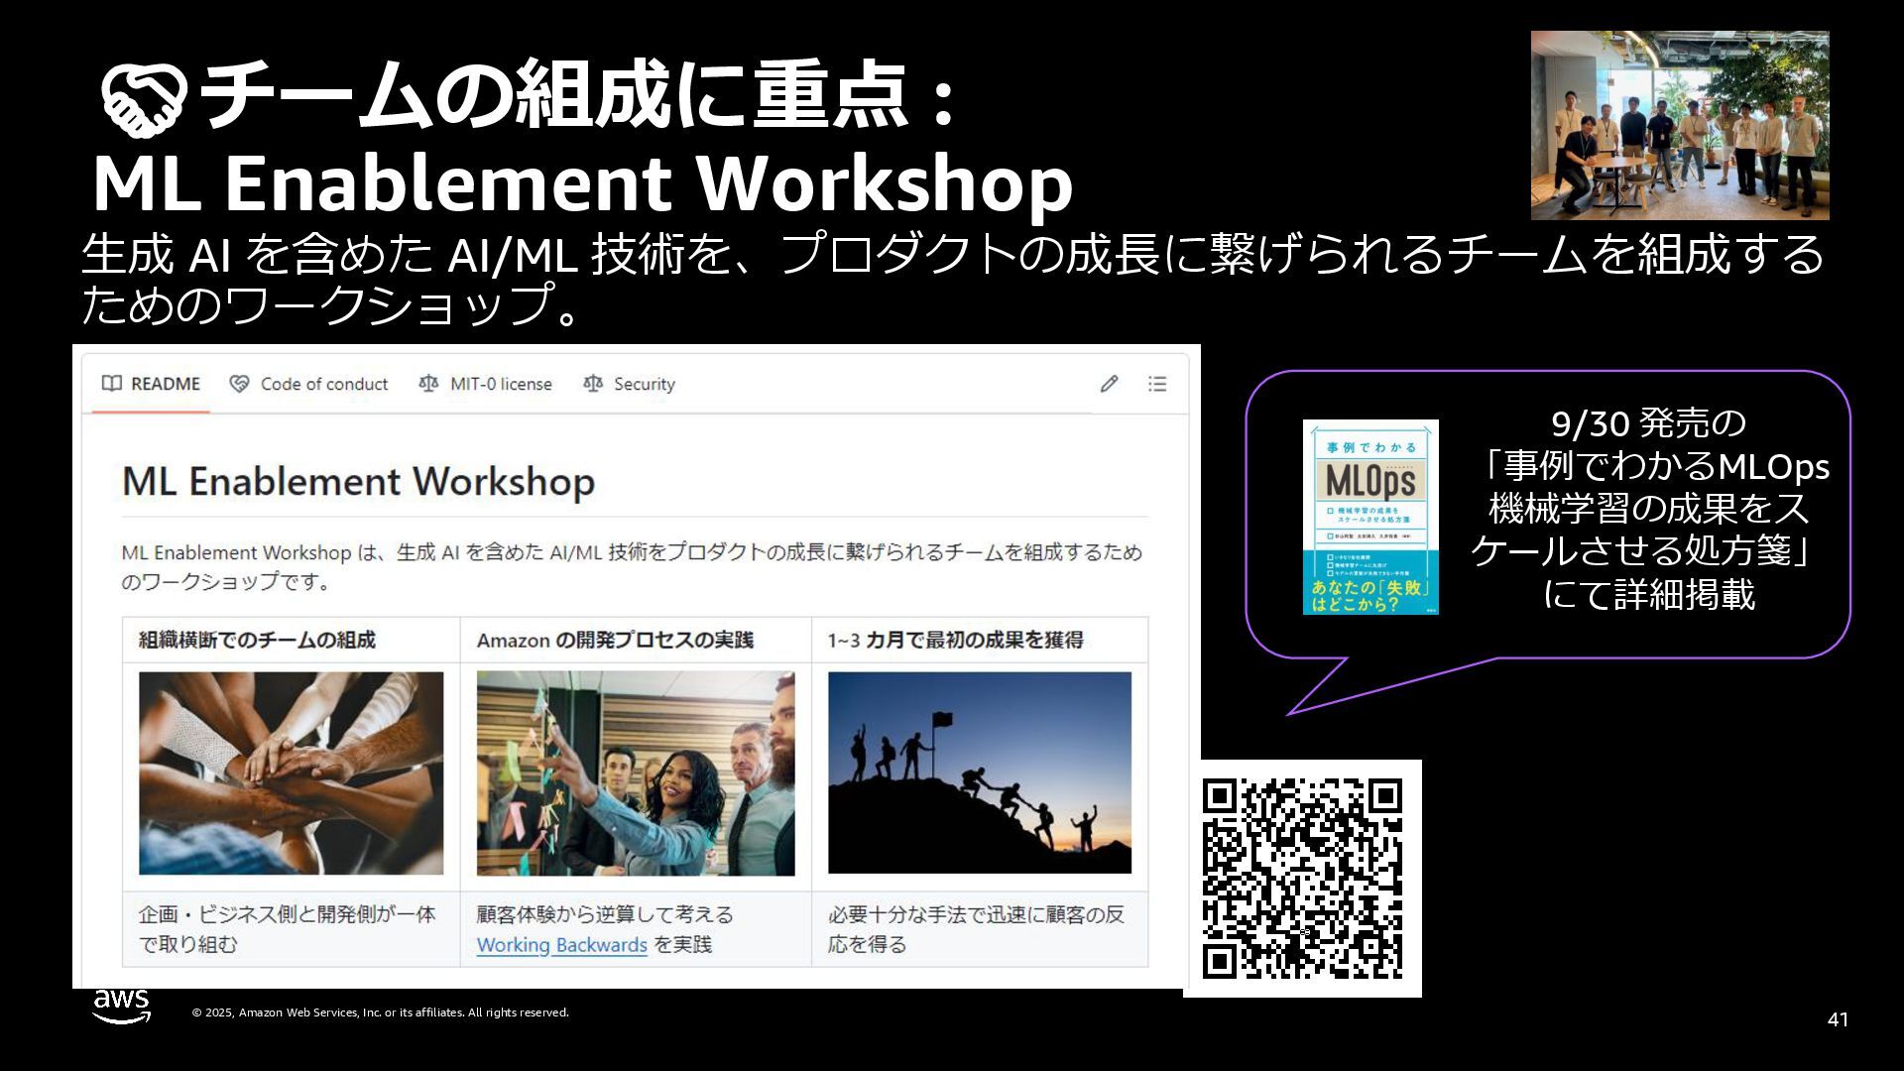Open the README outline list icon

pos(1157,384)
